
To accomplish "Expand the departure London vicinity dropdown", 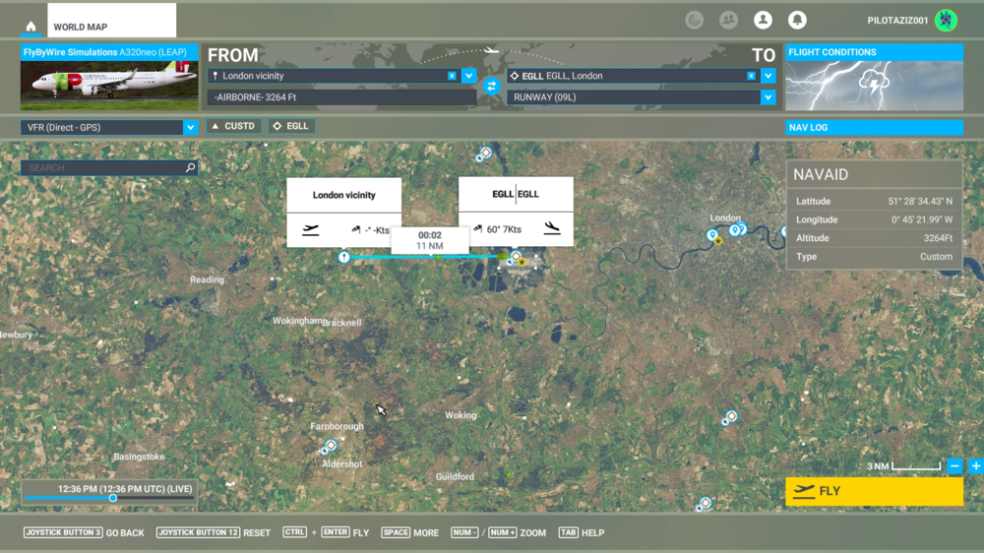I will (x=469, y=76).
